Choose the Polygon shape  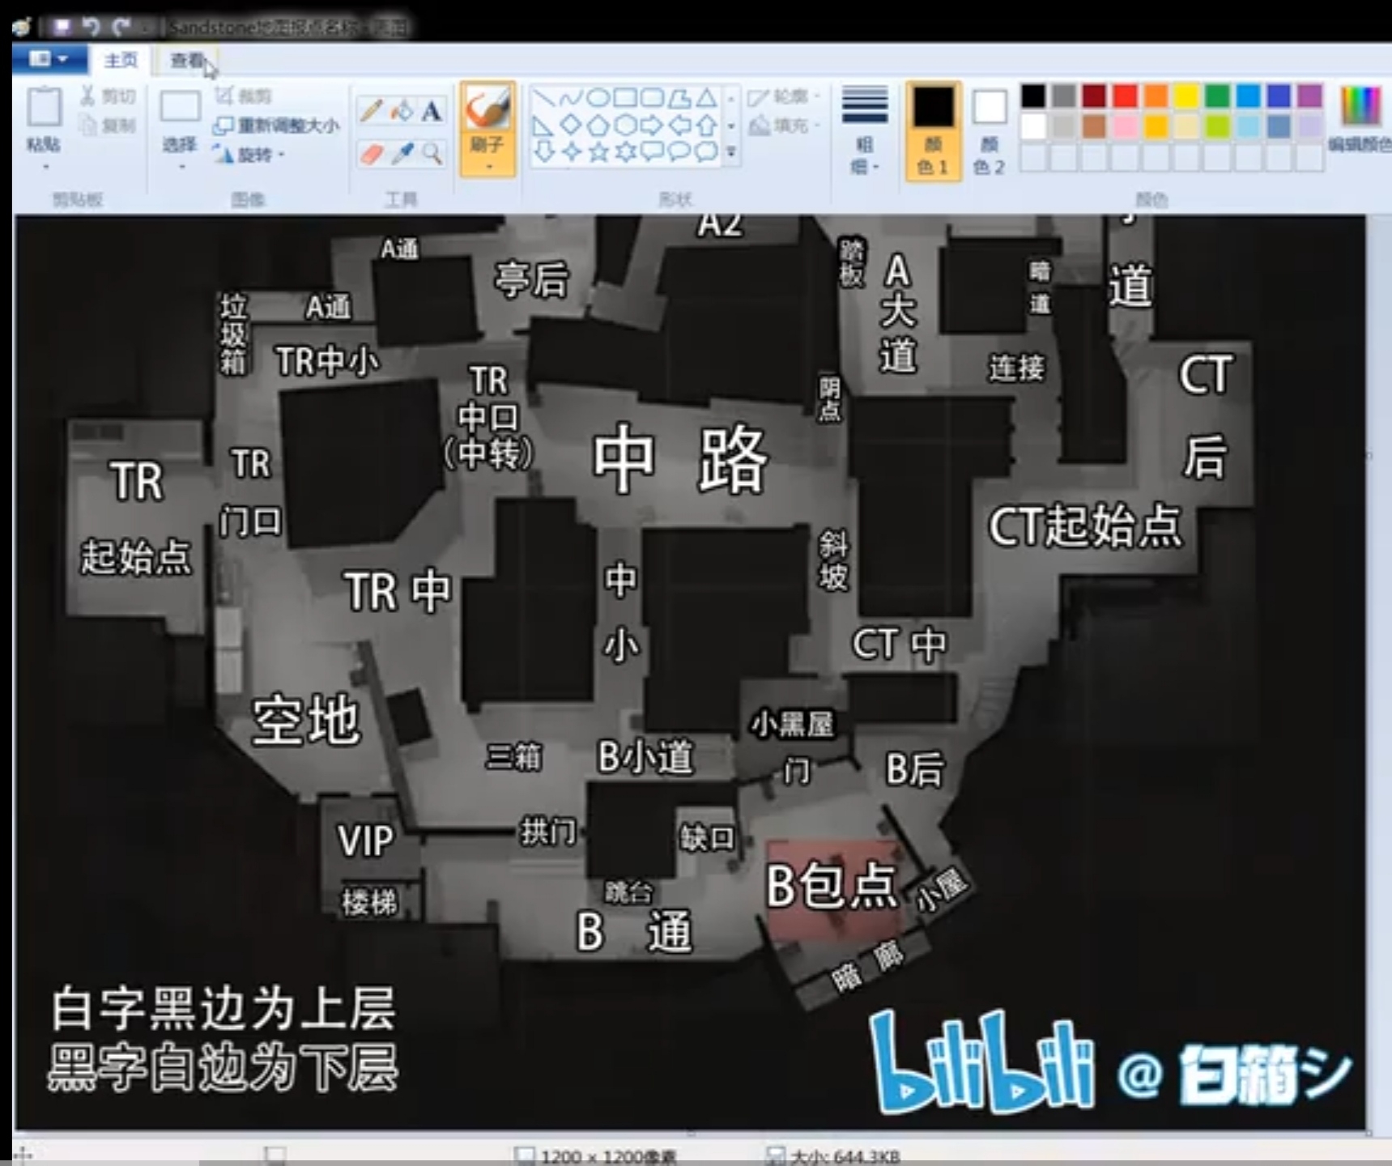679,99
